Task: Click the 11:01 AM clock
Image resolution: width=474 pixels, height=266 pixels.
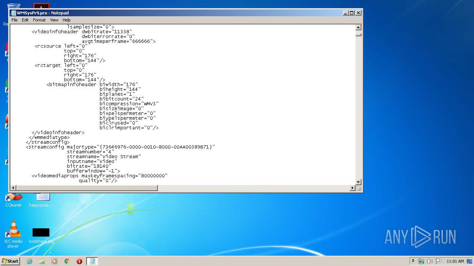Action: click(x=455, y=261)
